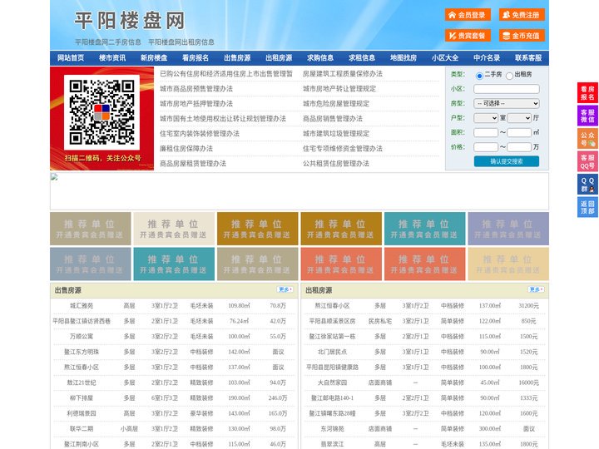Screen dimensions: 599x449
Task: Click top-row teal 推荐单位 tile
Action: click(x=425, y=229)
